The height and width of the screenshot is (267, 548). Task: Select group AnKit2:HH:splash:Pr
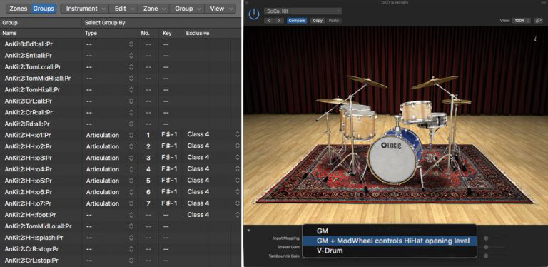point(34,238)
